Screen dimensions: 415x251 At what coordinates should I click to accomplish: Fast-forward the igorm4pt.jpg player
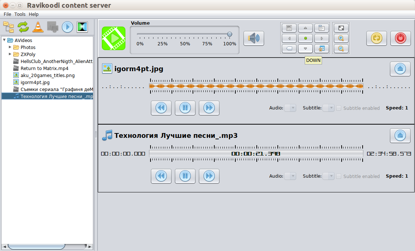click(x=209, y=108)
